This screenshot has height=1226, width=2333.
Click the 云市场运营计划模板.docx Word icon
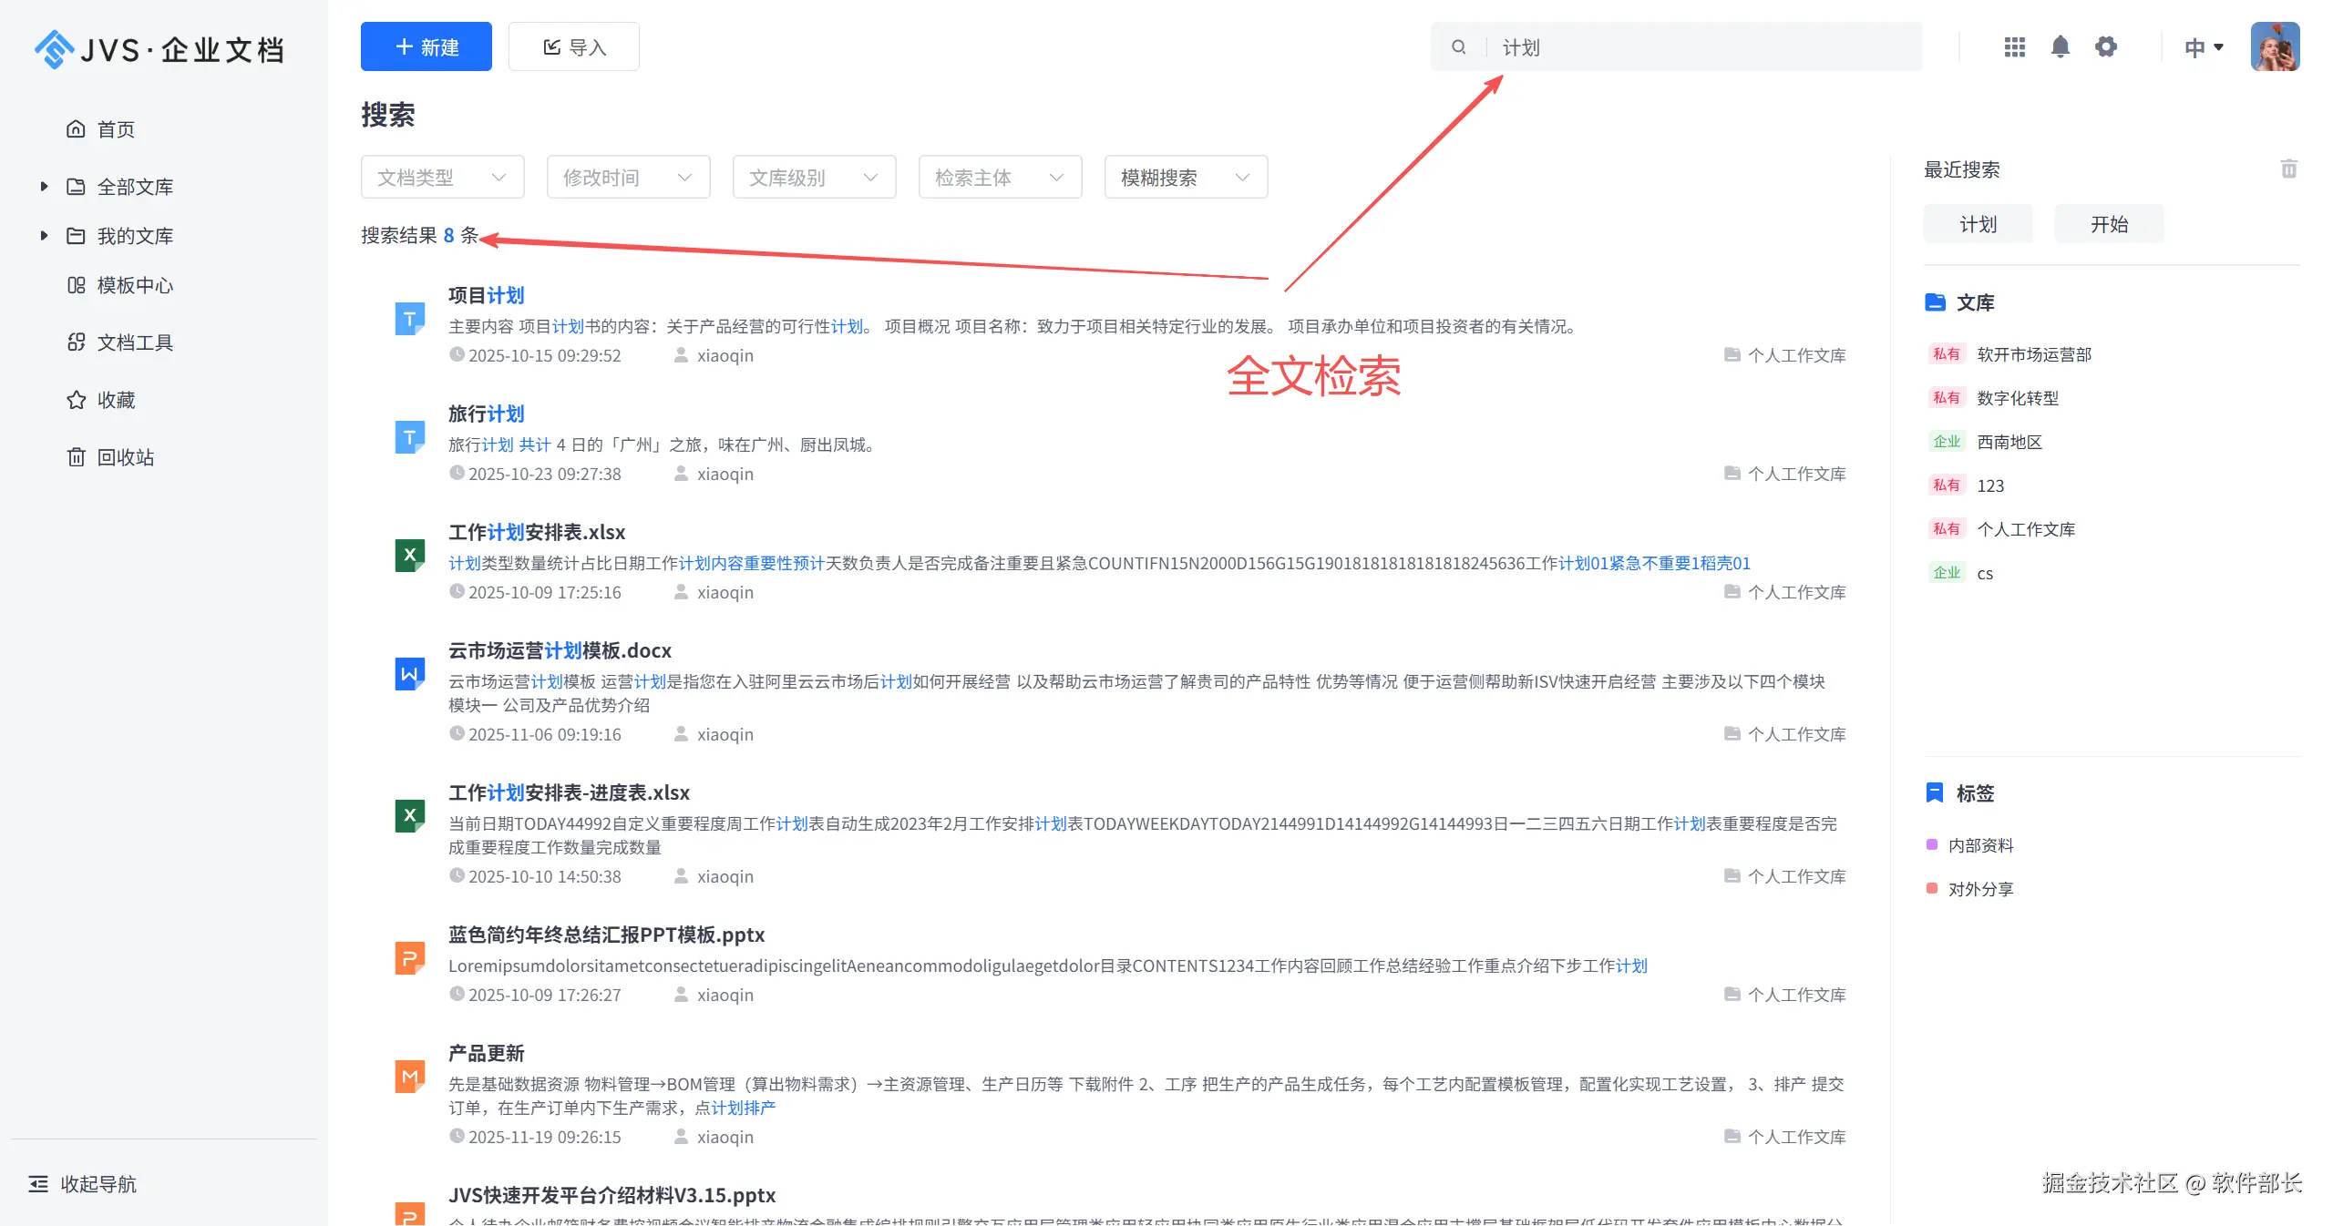tap(409, 674)
